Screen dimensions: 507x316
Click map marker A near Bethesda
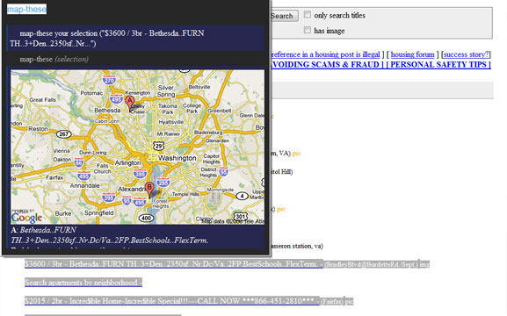130,103
